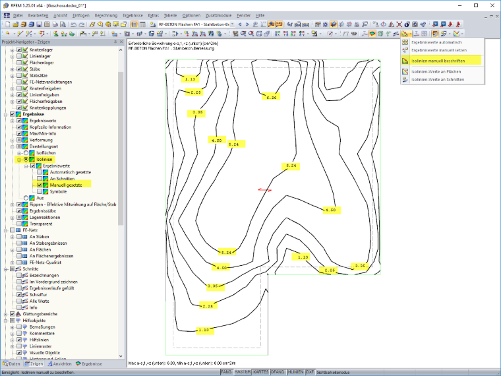Toggle OFANG in status bar
Screen dimensions: 501x376
(x=278, y=372)
